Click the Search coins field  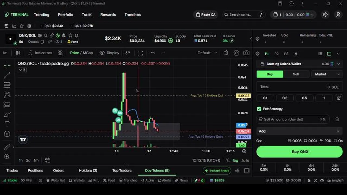point(243,15)
